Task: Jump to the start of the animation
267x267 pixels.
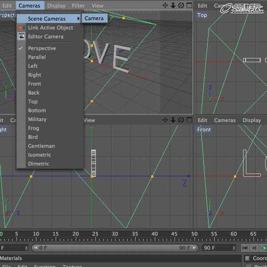Action: click(x=245, y=248)
